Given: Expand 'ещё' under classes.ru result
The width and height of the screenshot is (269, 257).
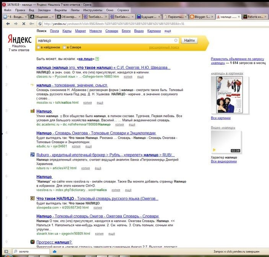Looking at the screenshot, I should (140, 77).
